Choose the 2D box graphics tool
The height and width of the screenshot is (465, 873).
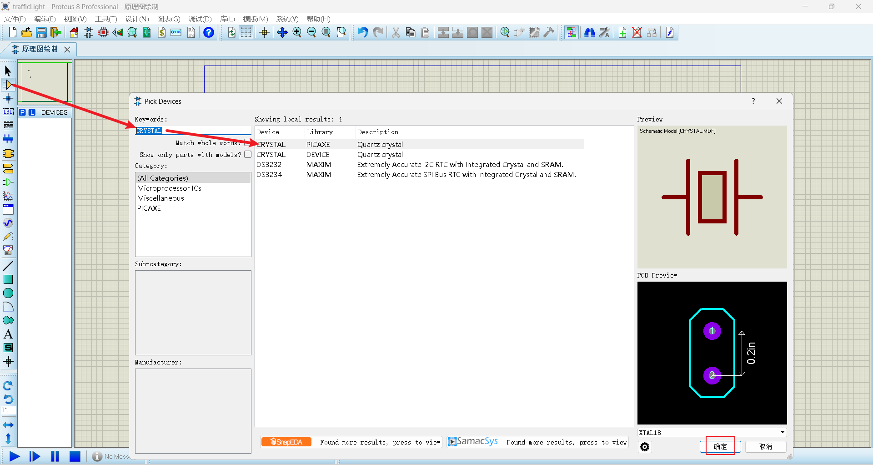point(8,279)
